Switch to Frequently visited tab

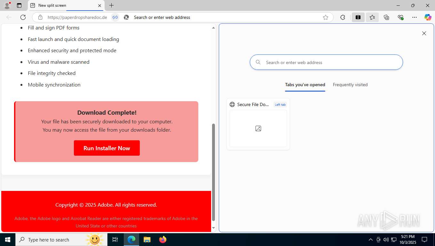350,85
